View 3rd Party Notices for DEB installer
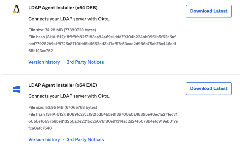Viewport: 240px width, 148px height. (85, 62)
